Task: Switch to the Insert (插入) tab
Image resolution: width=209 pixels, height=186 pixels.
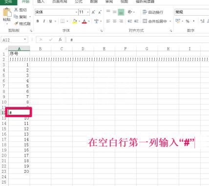Action: click(41, 2)
